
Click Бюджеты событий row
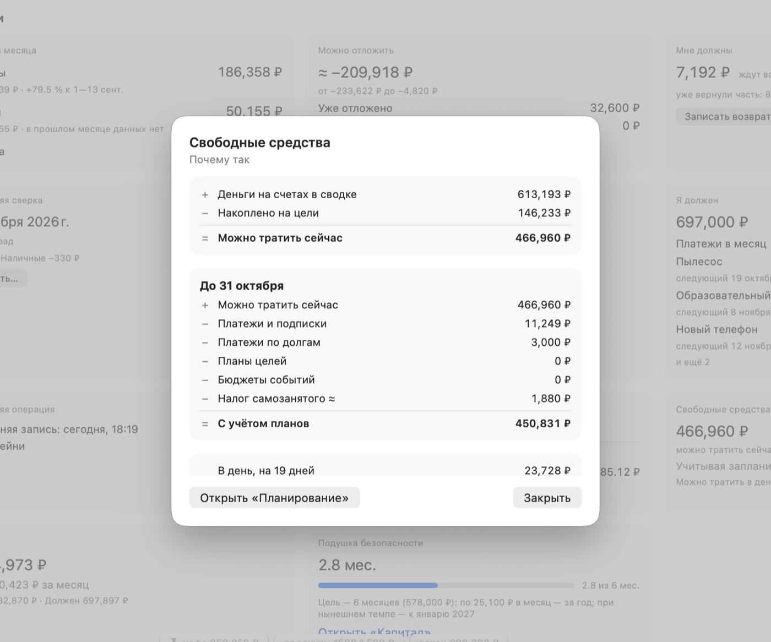coord(385,380)
